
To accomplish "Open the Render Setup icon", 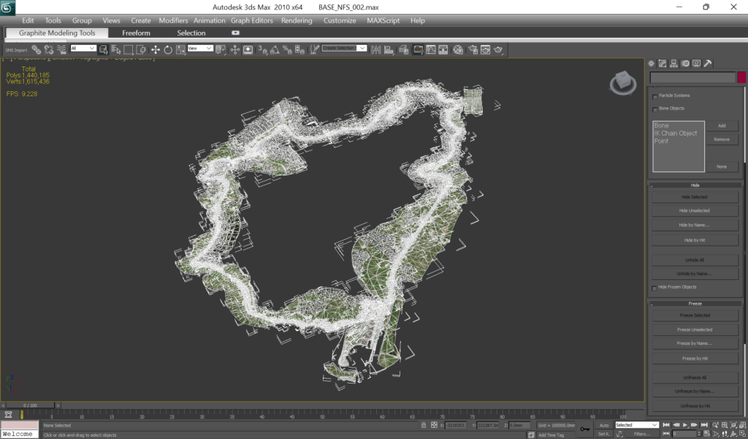I will point(473,50).
